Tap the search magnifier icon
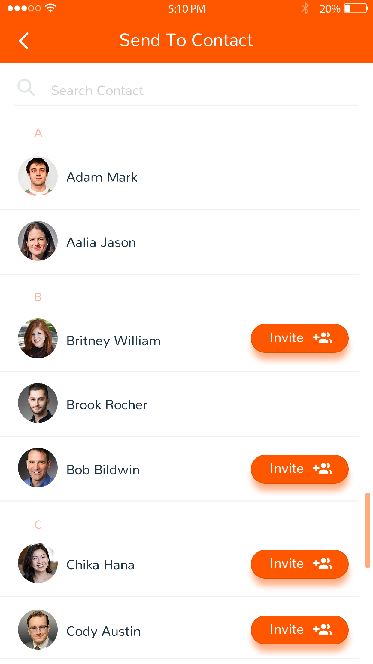The width and height of the screenshot is (373, 664). point(26,88)
